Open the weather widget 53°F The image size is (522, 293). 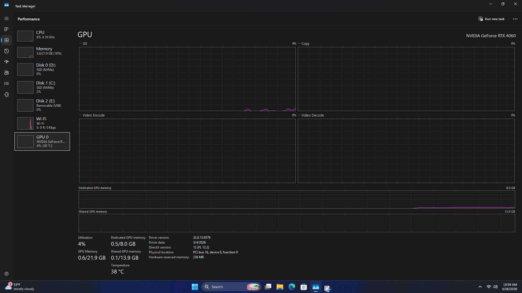pos(20,287)
